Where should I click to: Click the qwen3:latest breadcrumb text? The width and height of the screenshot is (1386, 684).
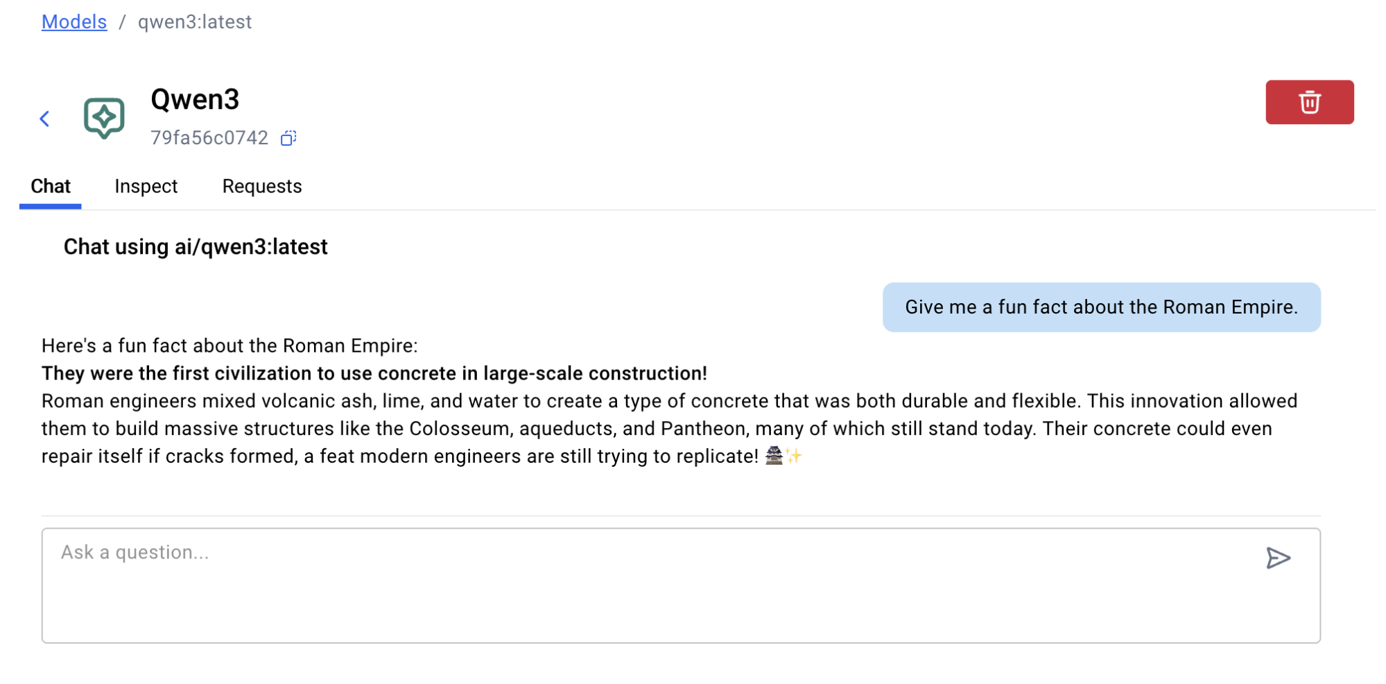click(194, 22)
